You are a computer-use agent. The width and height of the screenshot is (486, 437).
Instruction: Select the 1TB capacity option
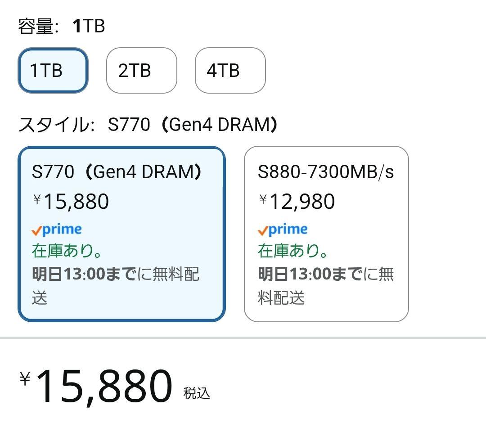(x=53, y=71)
